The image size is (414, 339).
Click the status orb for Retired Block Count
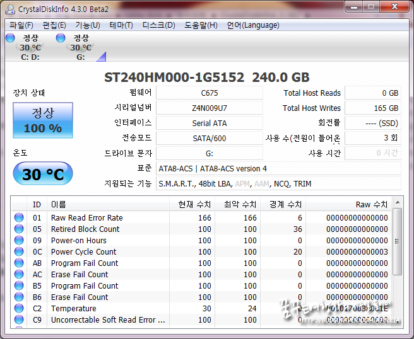coord(19,229)
